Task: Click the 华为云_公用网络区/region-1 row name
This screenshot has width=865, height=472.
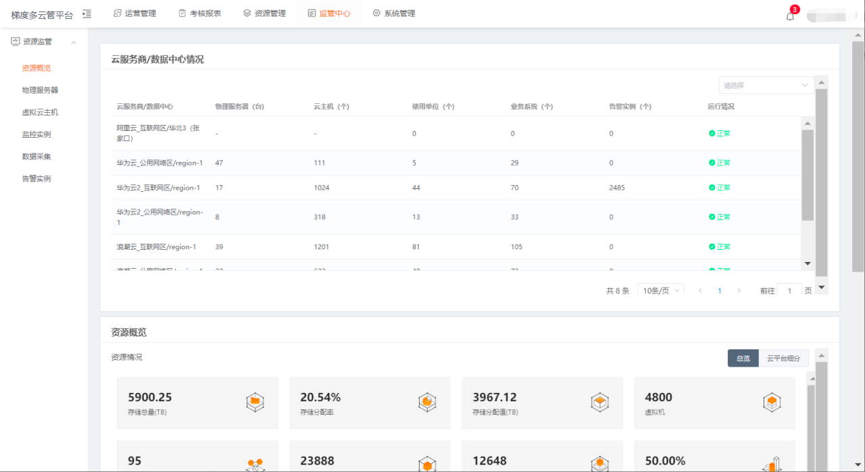Action: [159, 163]
